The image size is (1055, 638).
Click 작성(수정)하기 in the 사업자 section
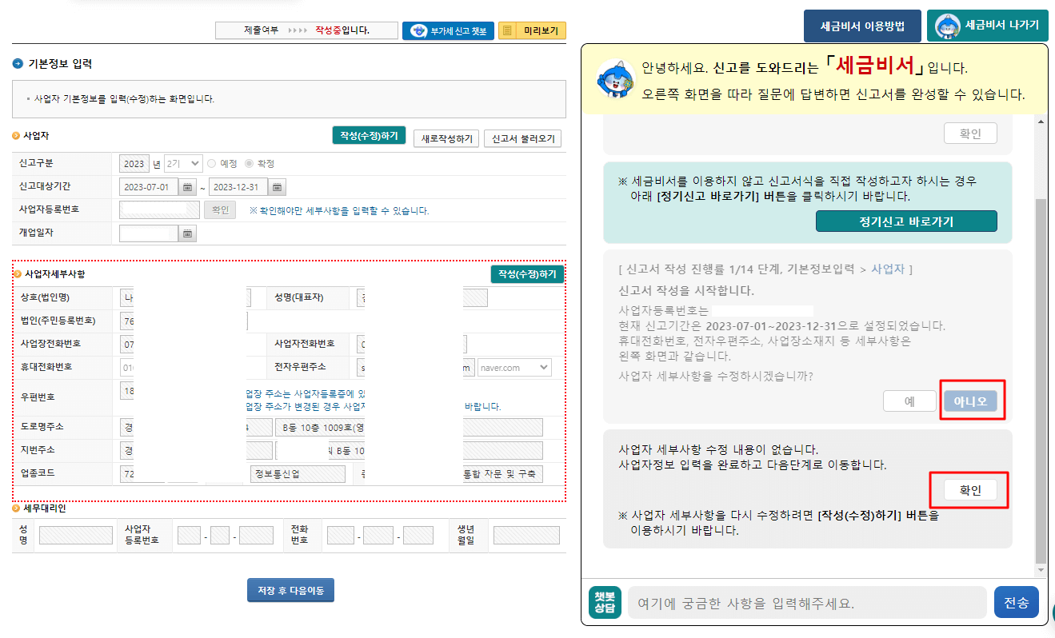pyautogui.click(x=369, y=137)
